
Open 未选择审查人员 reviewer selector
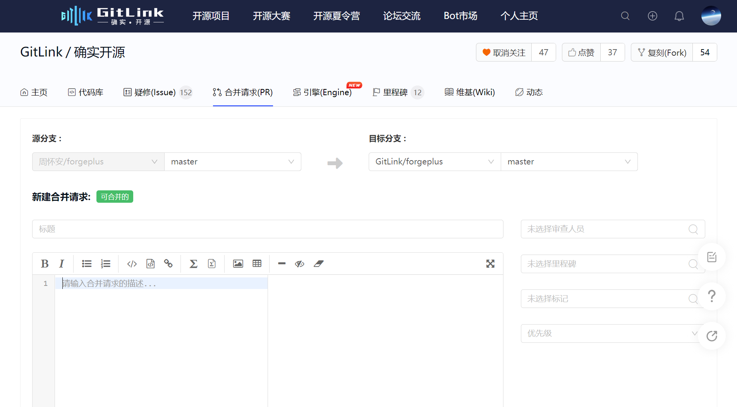[x=613, y=229]
